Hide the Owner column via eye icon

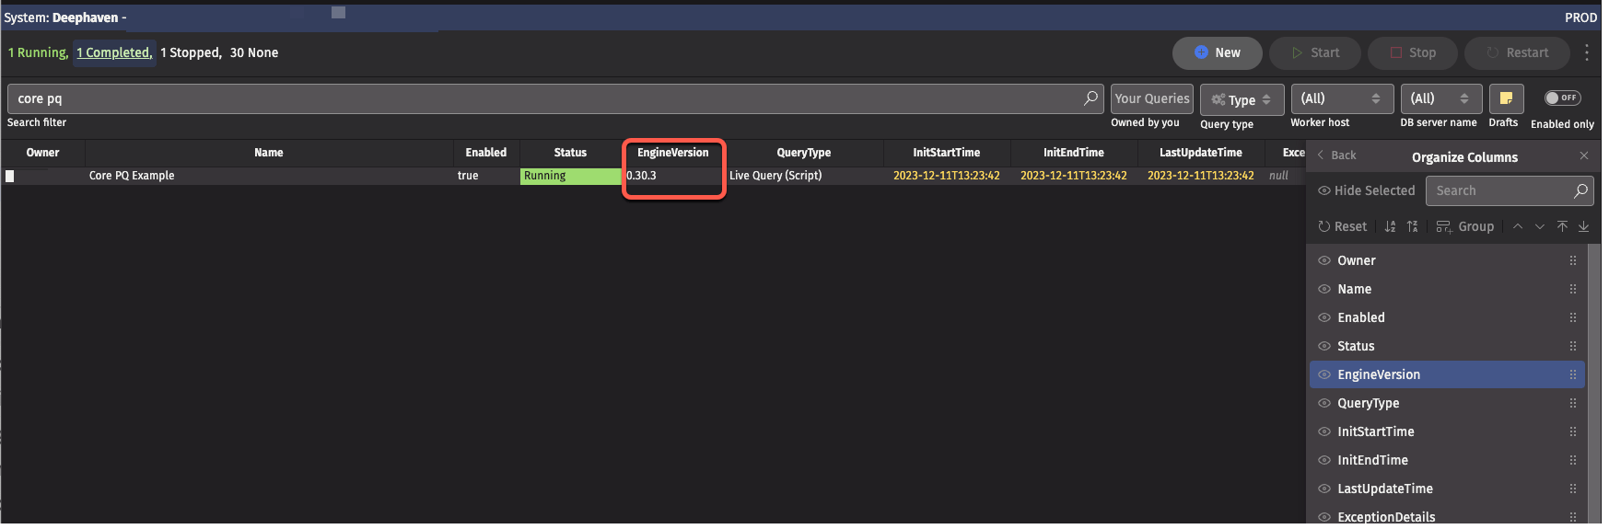tap(1324, 260)
